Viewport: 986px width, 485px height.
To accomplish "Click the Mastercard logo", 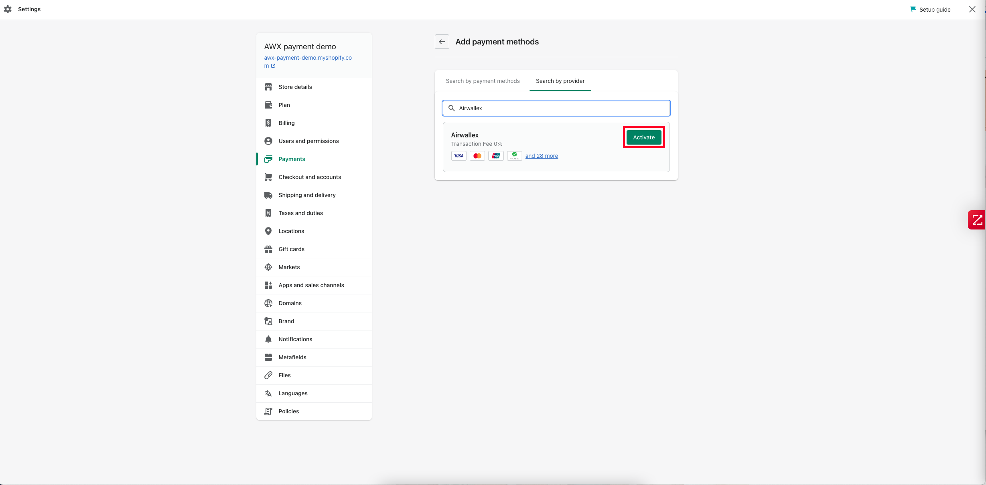I will coord(477,156).
